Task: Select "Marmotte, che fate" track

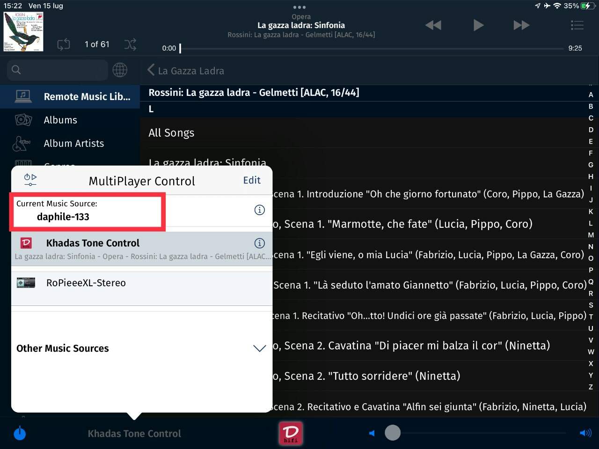Action: (x=428, y=224)
